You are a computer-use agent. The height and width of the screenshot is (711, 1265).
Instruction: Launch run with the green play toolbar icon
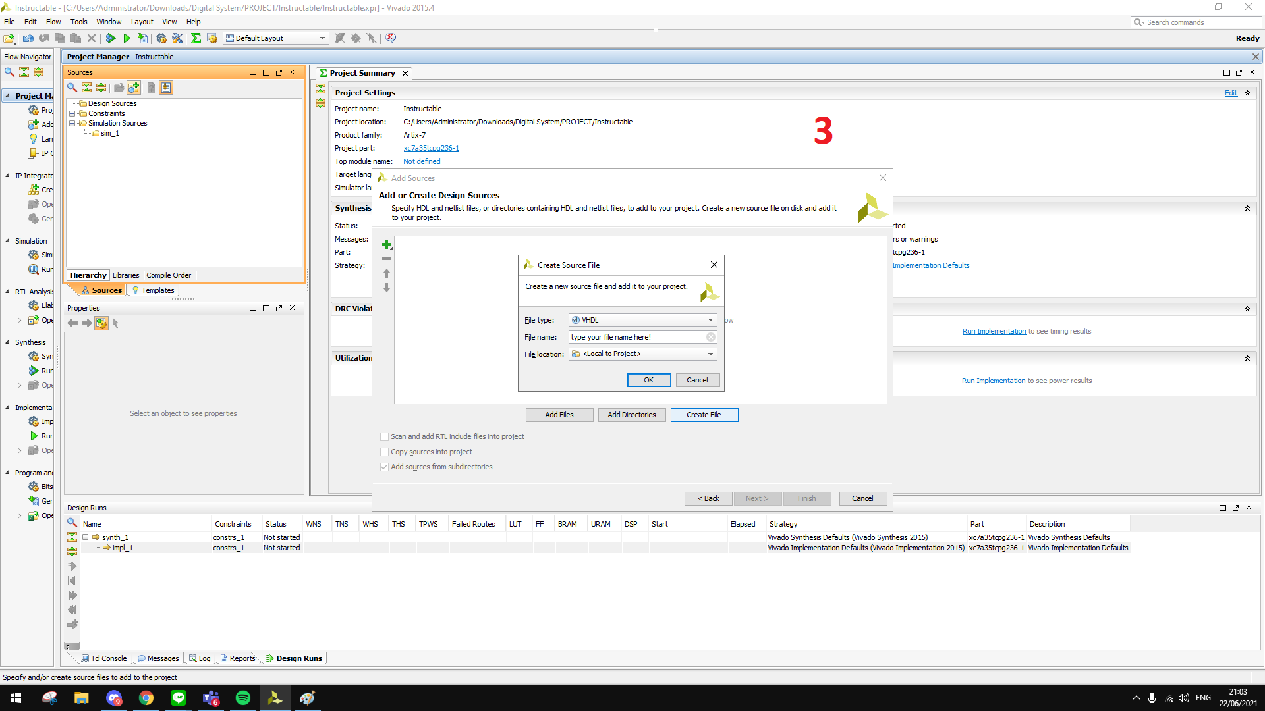126,38
